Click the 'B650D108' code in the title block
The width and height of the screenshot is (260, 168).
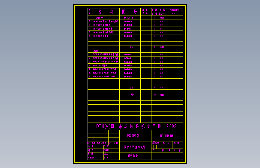(133, 136)
